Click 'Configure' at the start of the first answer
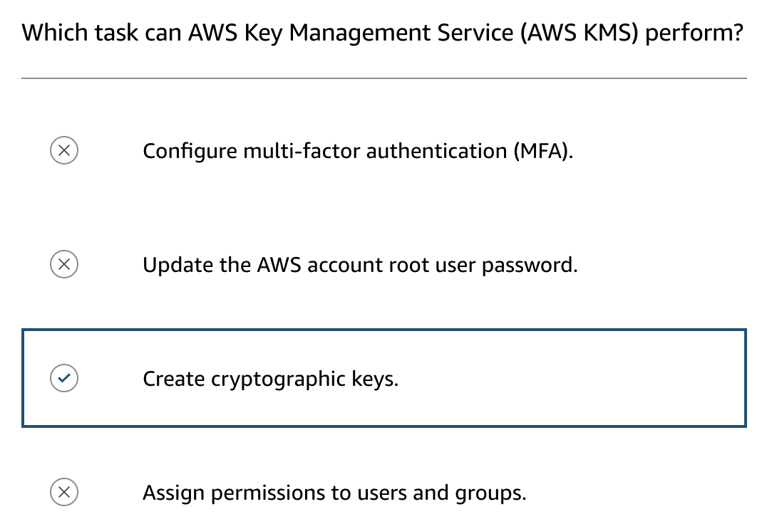Screen dimensions: 767x524 click(x=190, y=152)
